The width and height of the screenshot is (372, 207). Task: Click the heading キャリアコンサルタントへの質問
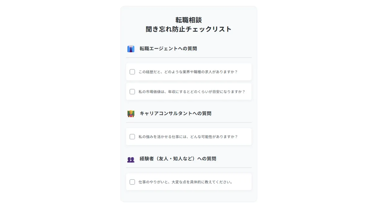pyautogui.click(x=176, y=113)
